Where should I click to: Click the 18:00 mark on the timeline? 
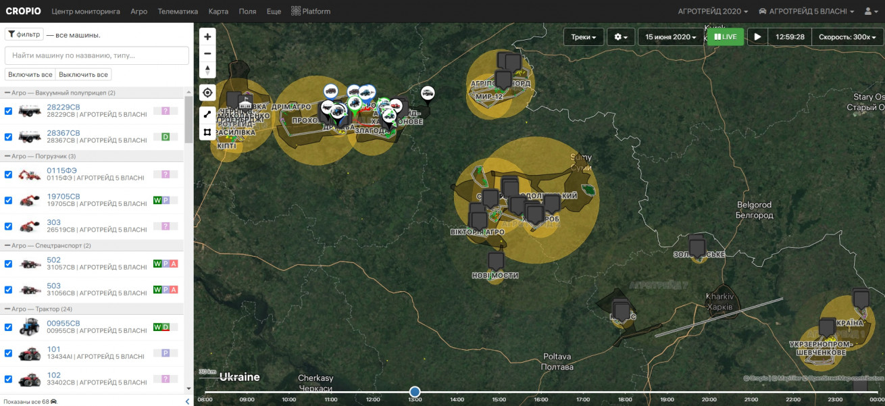pos(625,399)
